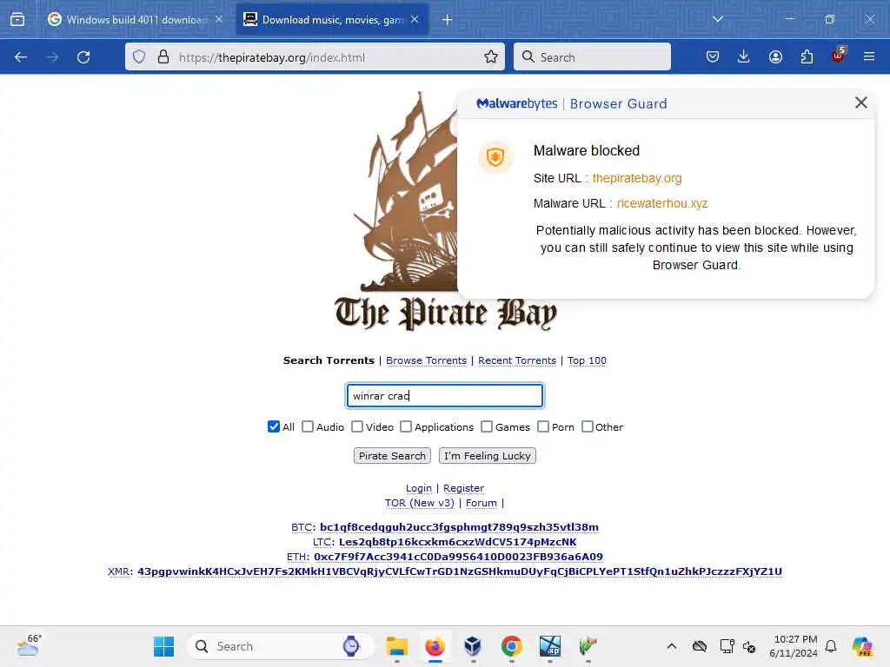Close the Windows build 4011 tab
Screen dimensions: 890x667
tap(219, 19)
